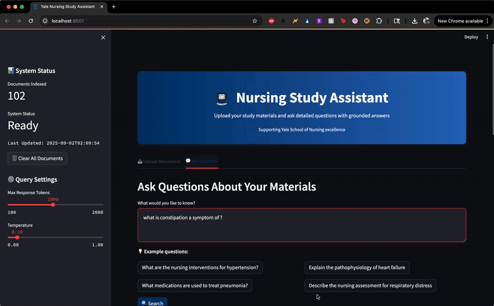Select the Ask Questions tab
Image resolution: width=494 pixels, height=306 pixels.
pos(203,161)
